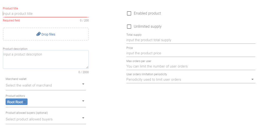Click the Drop files upload area

coord(46,34)
